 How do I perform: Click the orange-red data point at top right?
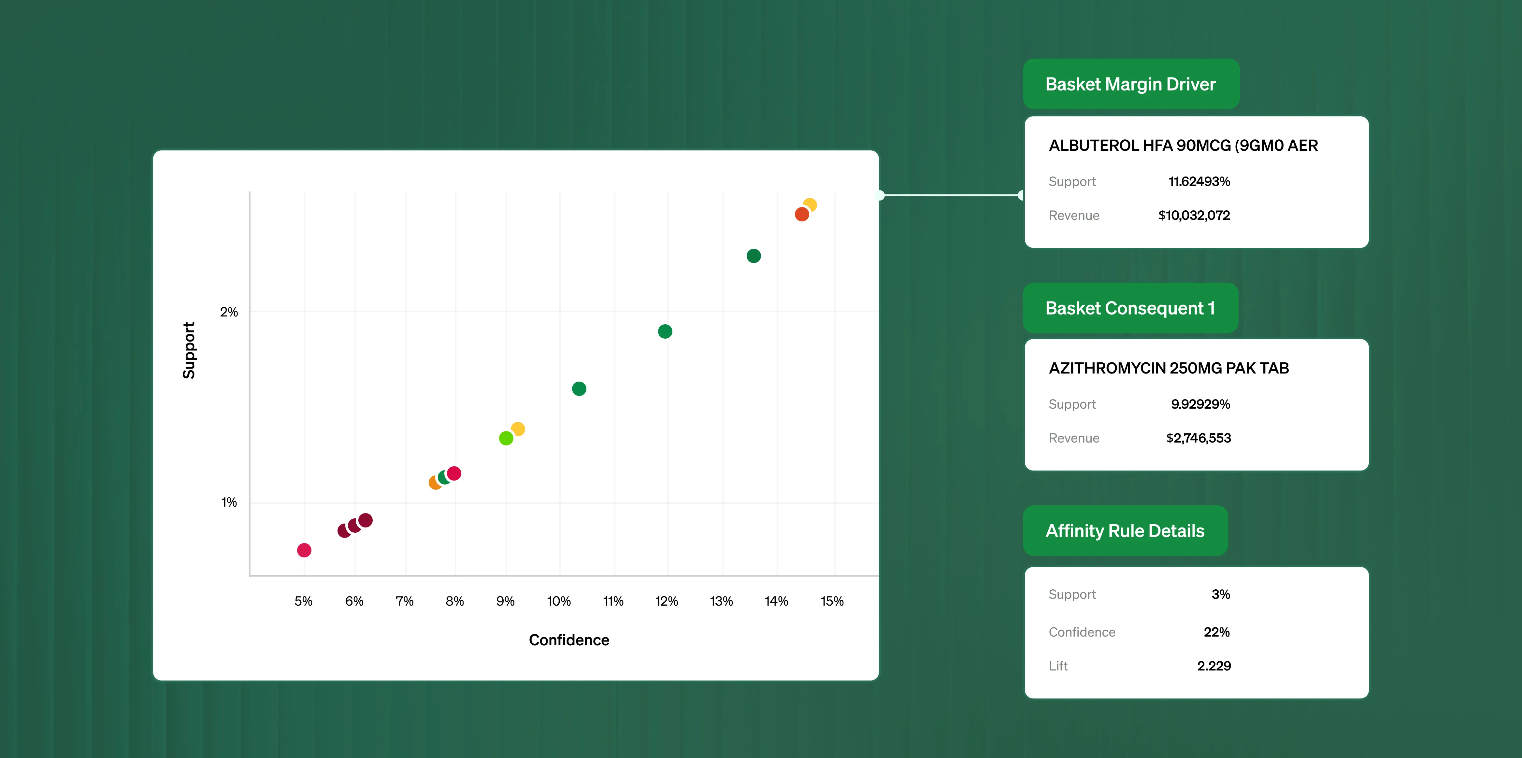801,215
